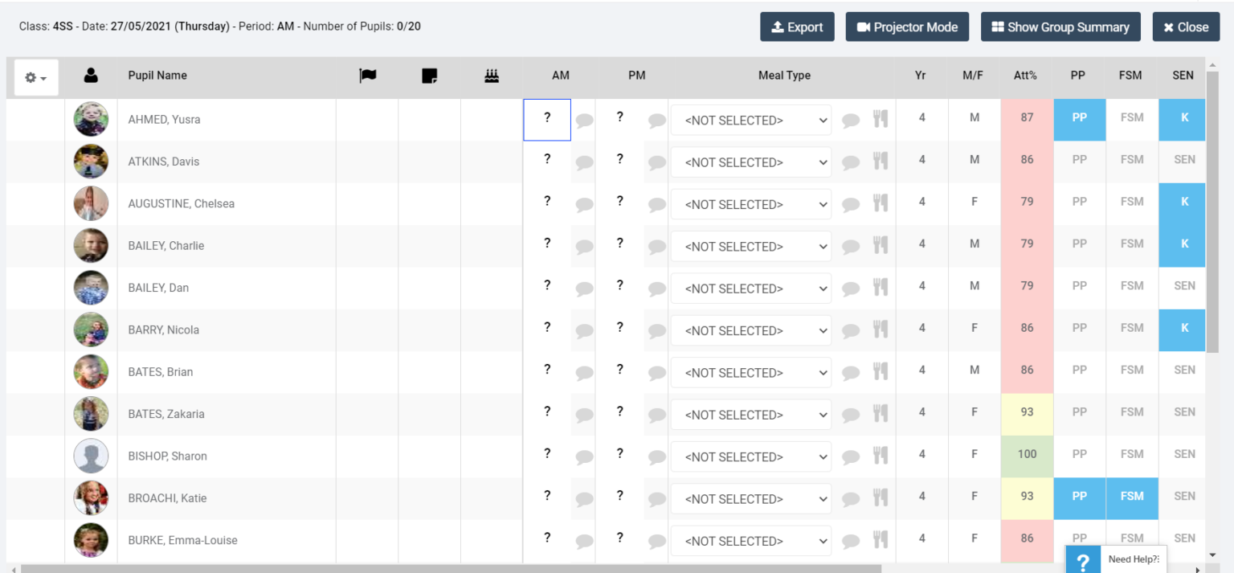The width and height of the screenshot is (1234, 573).
Task: Toggle PP flag for ATKINS, Davis
Action: (x=1079, y=160)
